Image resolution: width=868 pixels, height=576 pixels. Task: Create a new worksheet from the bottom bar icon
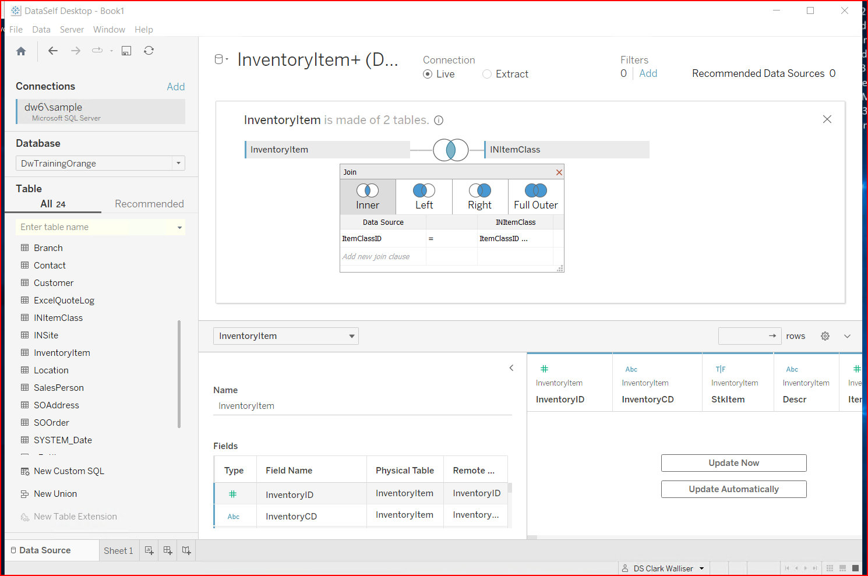point(149,550)
